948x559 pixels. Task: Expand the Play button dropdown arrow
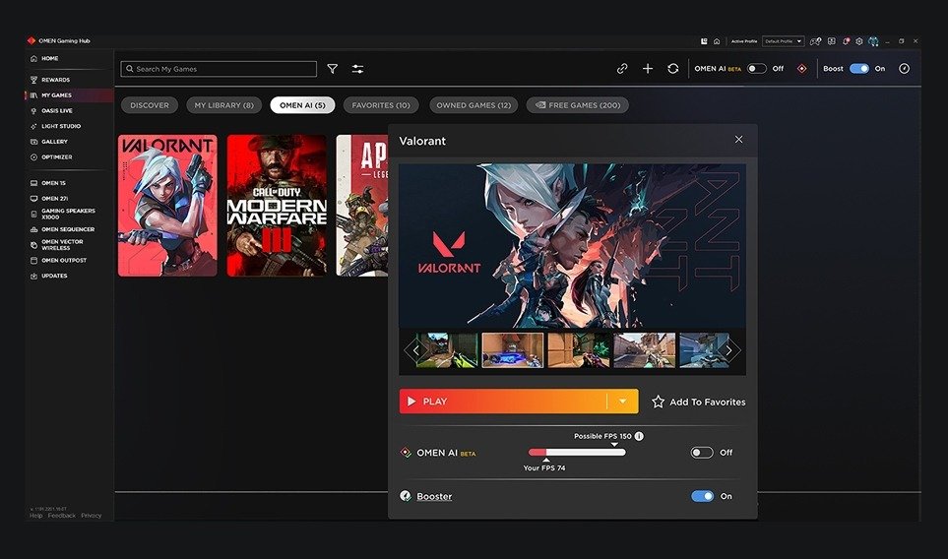point(623,402)
